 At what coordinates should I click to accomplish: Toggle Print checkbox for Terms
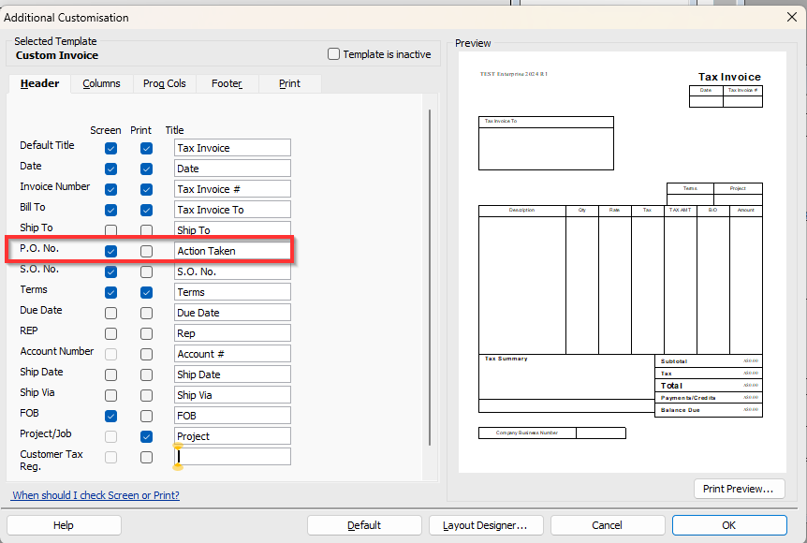[147, 292]
